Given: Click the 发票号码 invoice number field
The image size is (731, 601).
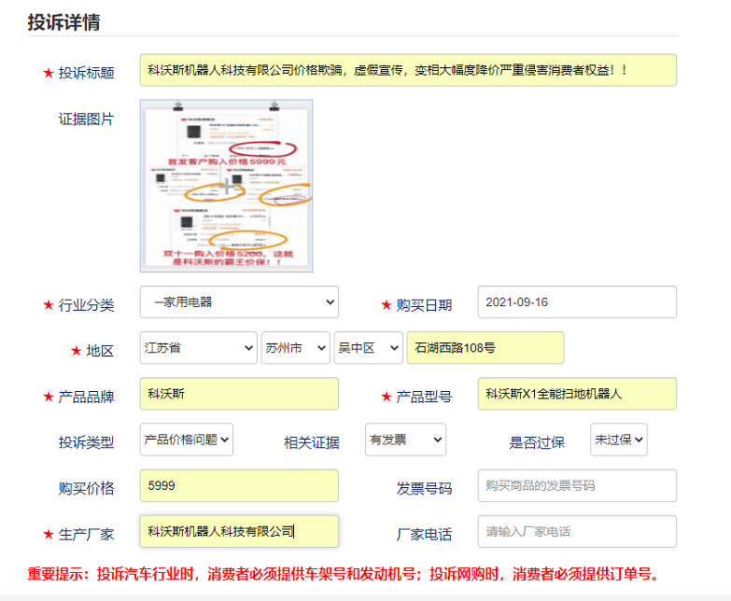Looking at the screenshot, I should [x=577, y=485].
